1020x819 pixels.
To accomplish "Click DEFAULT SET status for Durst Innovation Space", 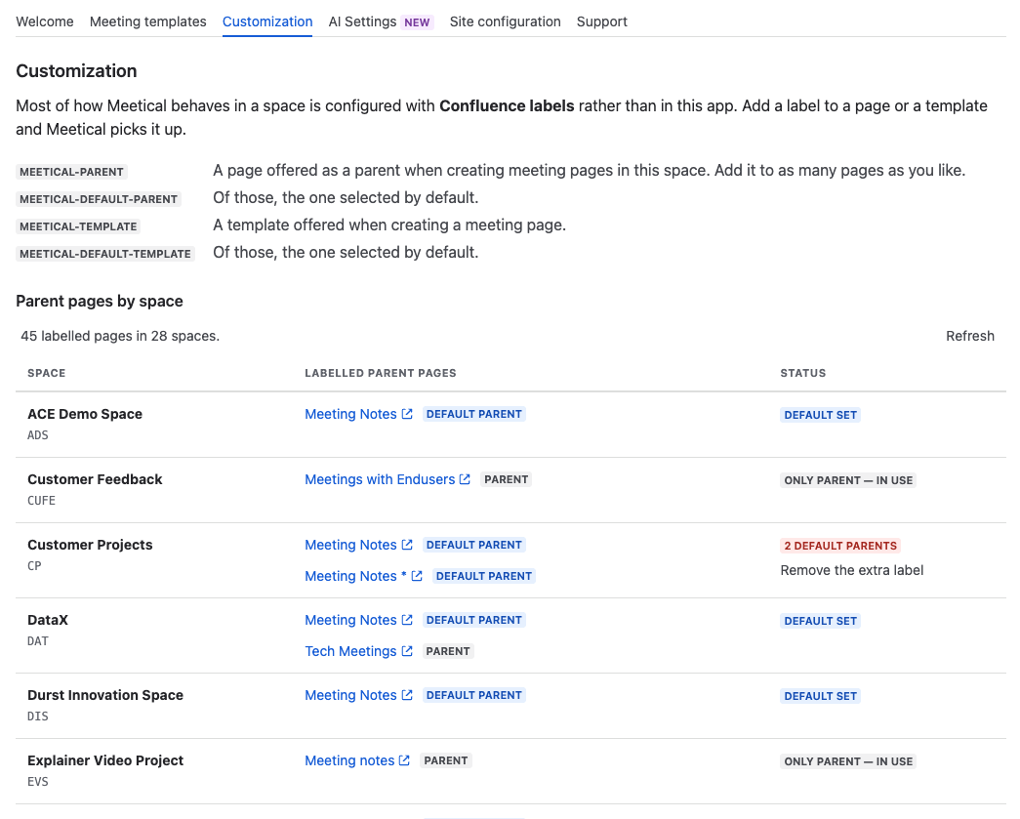I will [820, 696].
